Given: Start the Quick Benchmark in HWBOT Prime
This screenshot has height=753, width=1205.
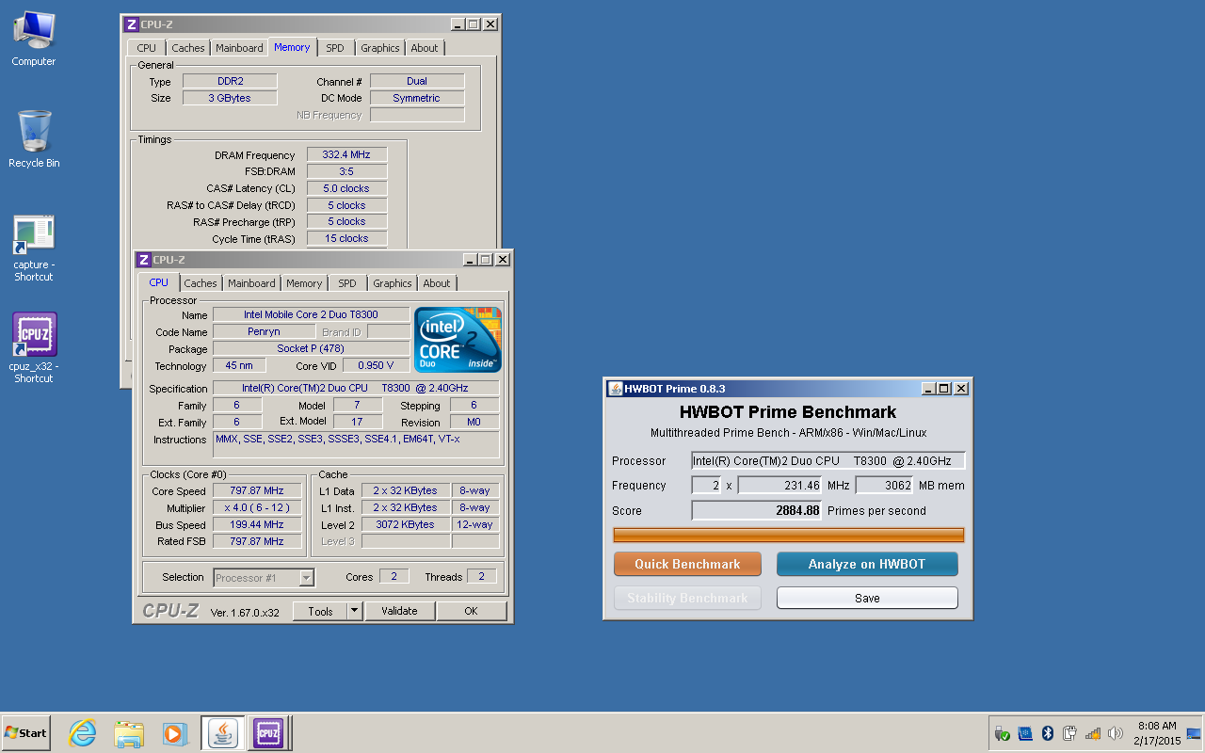Looking at the screenshot, I should click(x=687, y=564).
